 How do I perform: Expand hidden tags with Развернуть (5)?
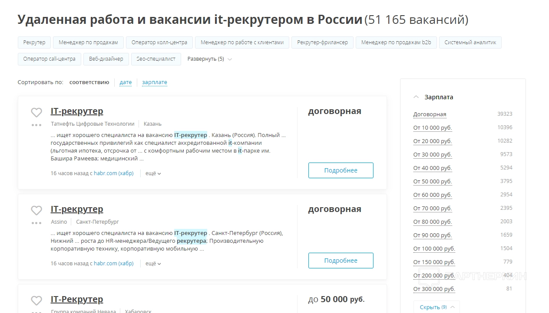(209, 59)
